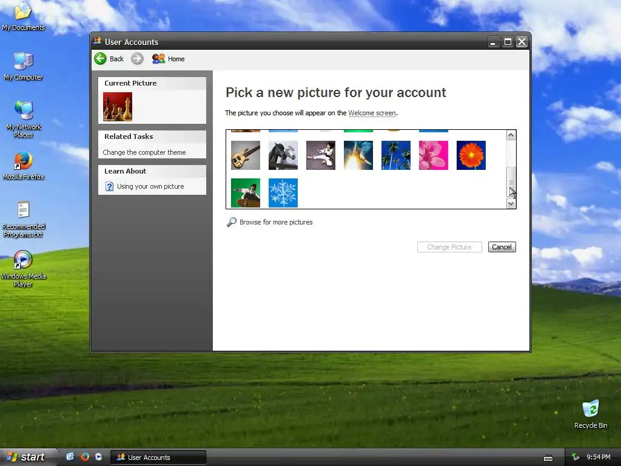Pick the palm trees account picture
The height and width of the screenshot is (466, 621).
pyautogui.click(x=396, y=155)
